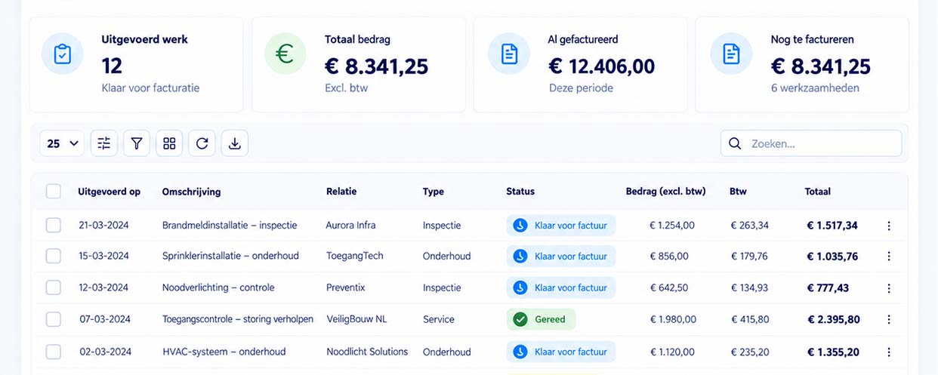
Task: Select the Sprinklerinstallatie – onderhoud description
Action: tap(230, 256)
